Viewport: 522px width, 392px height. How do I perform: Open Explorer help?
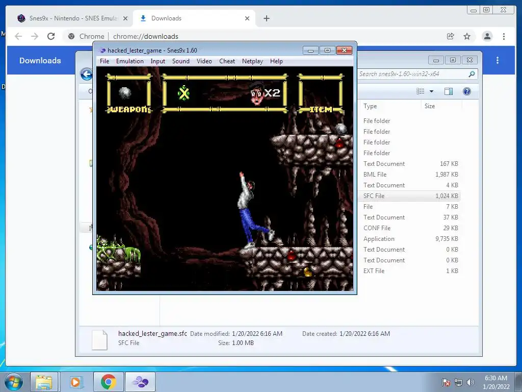coord(467,91)
